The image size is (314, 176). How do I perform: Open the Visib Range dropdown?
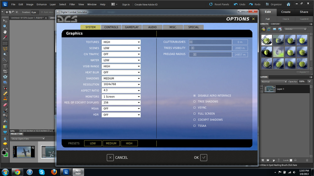coord(121,66)
